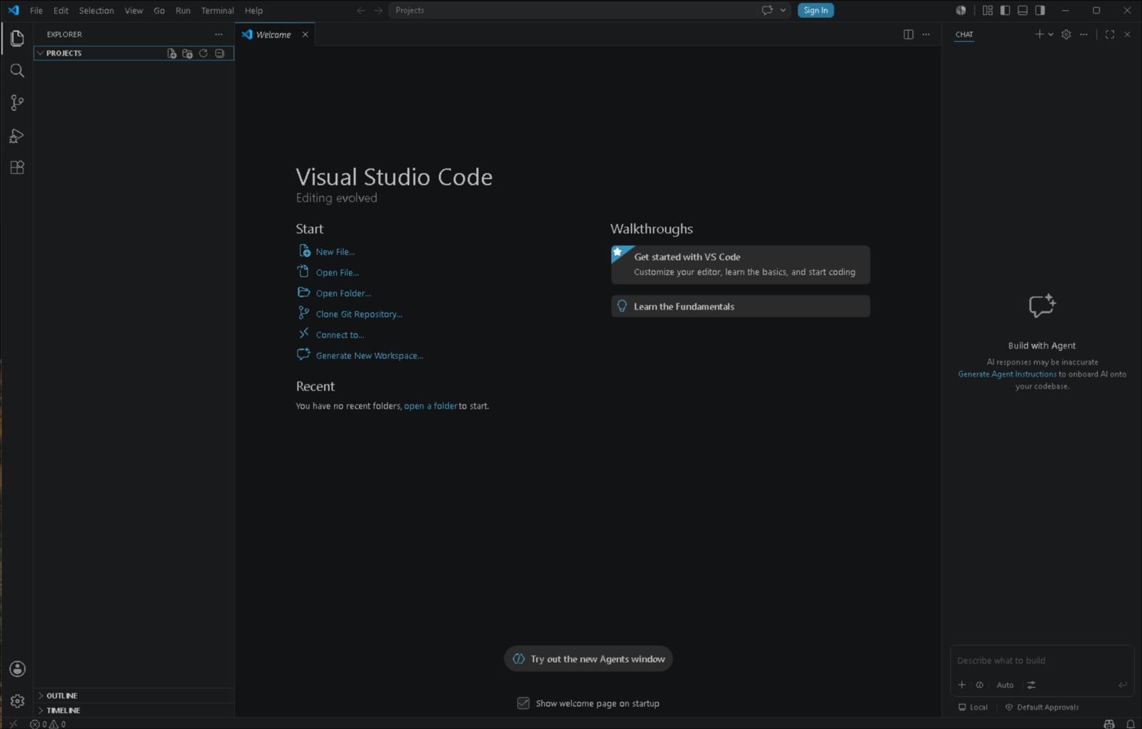1142x729 pixels.
Task: Open the Terminal menu
Action: pyautogui.click(x=217, y=10)
